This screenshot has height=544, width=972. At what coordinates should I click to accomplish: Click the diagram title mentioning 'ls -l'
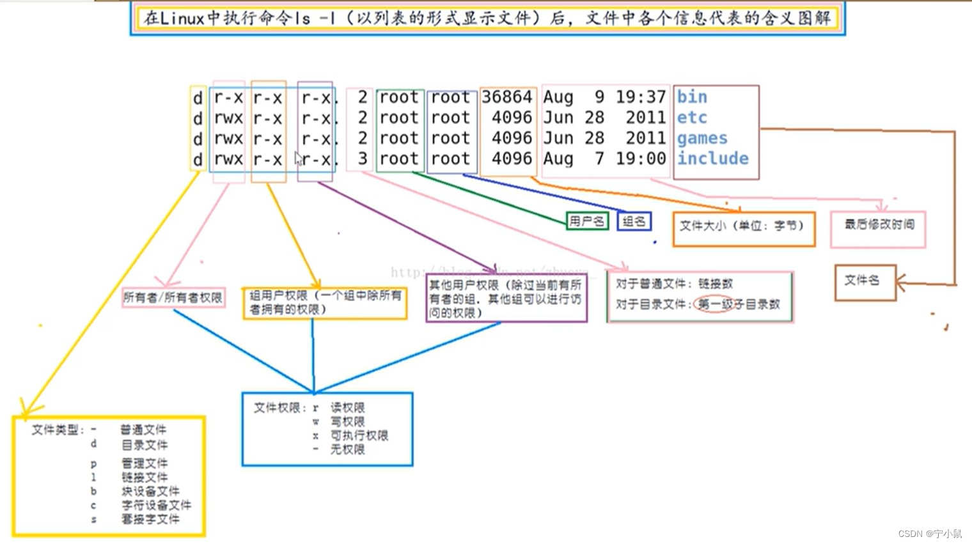pyautogui.click(x=487, y=19)
